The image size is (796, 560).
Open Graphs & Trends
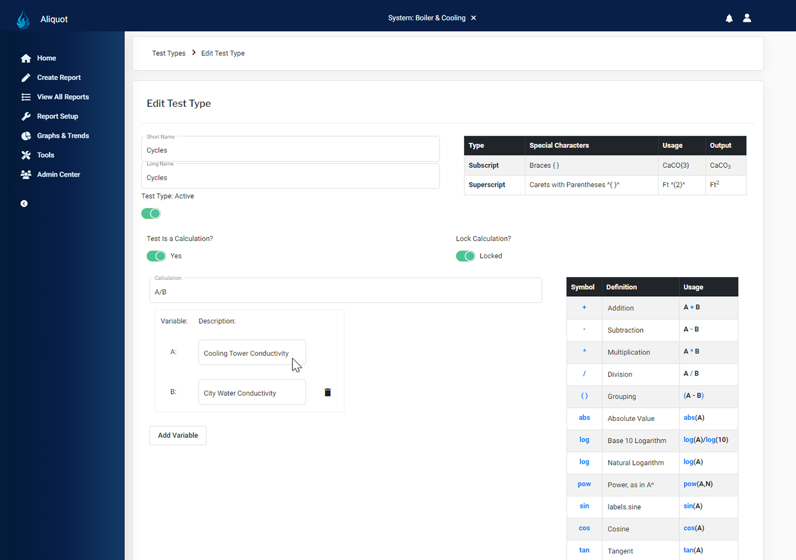point(62,135)
